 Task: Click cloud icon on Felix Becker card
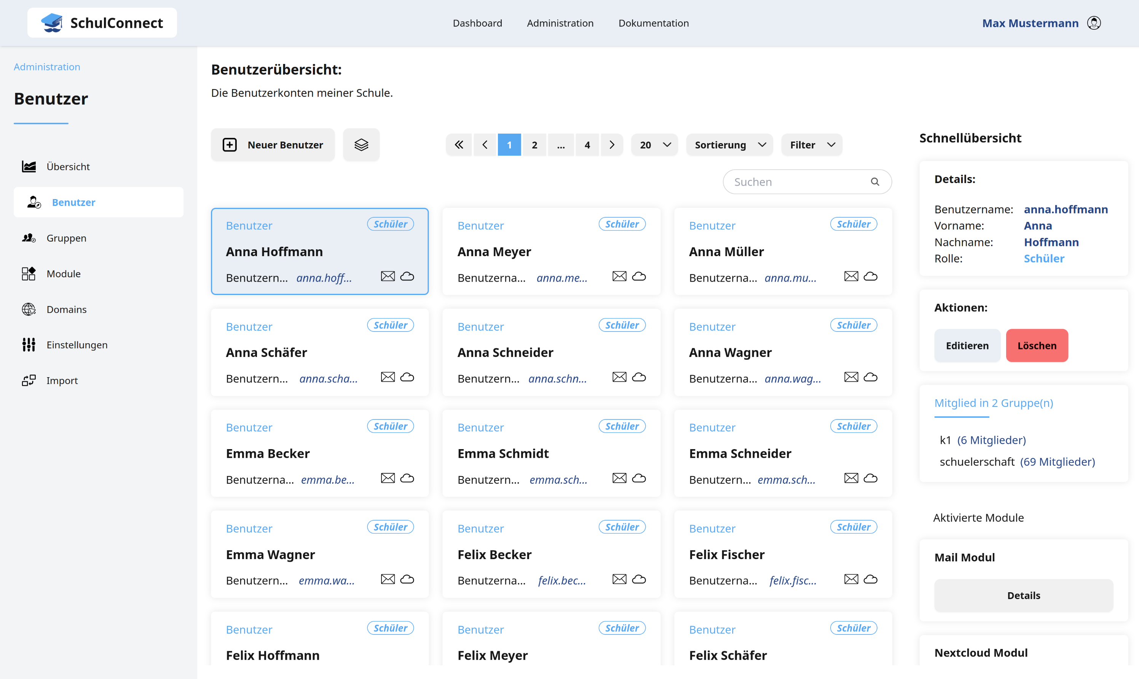pyautogui.click(x=639, y=579)
